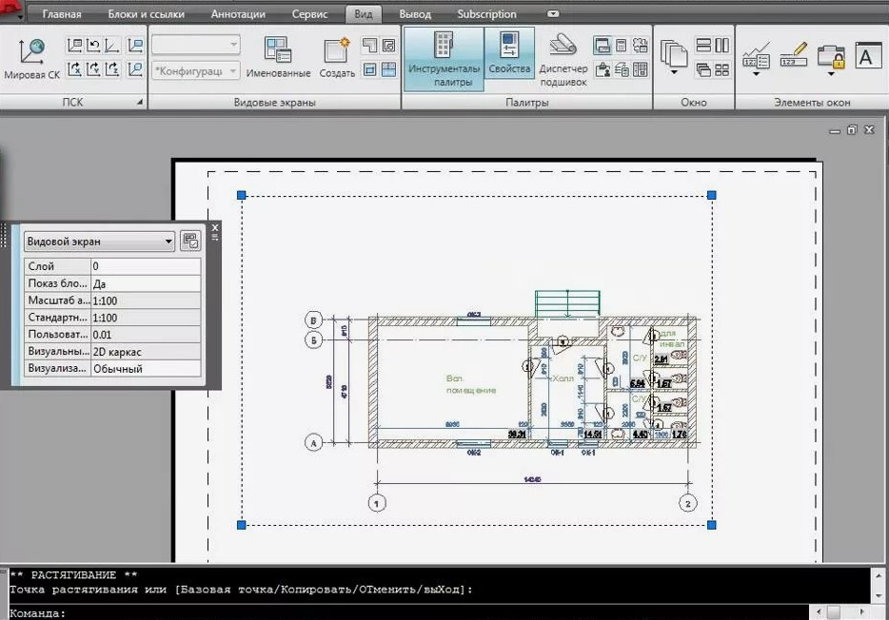Expand ribbon minimize dropdown after Subscription tab

tap(553, 14)
